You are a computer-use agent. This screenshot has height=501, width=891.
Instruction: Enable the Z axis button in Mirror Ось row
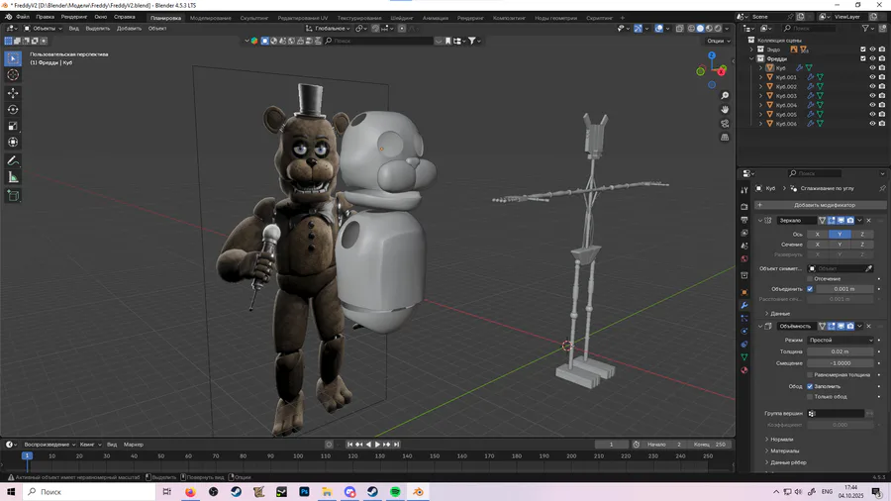tap(862, 235)
